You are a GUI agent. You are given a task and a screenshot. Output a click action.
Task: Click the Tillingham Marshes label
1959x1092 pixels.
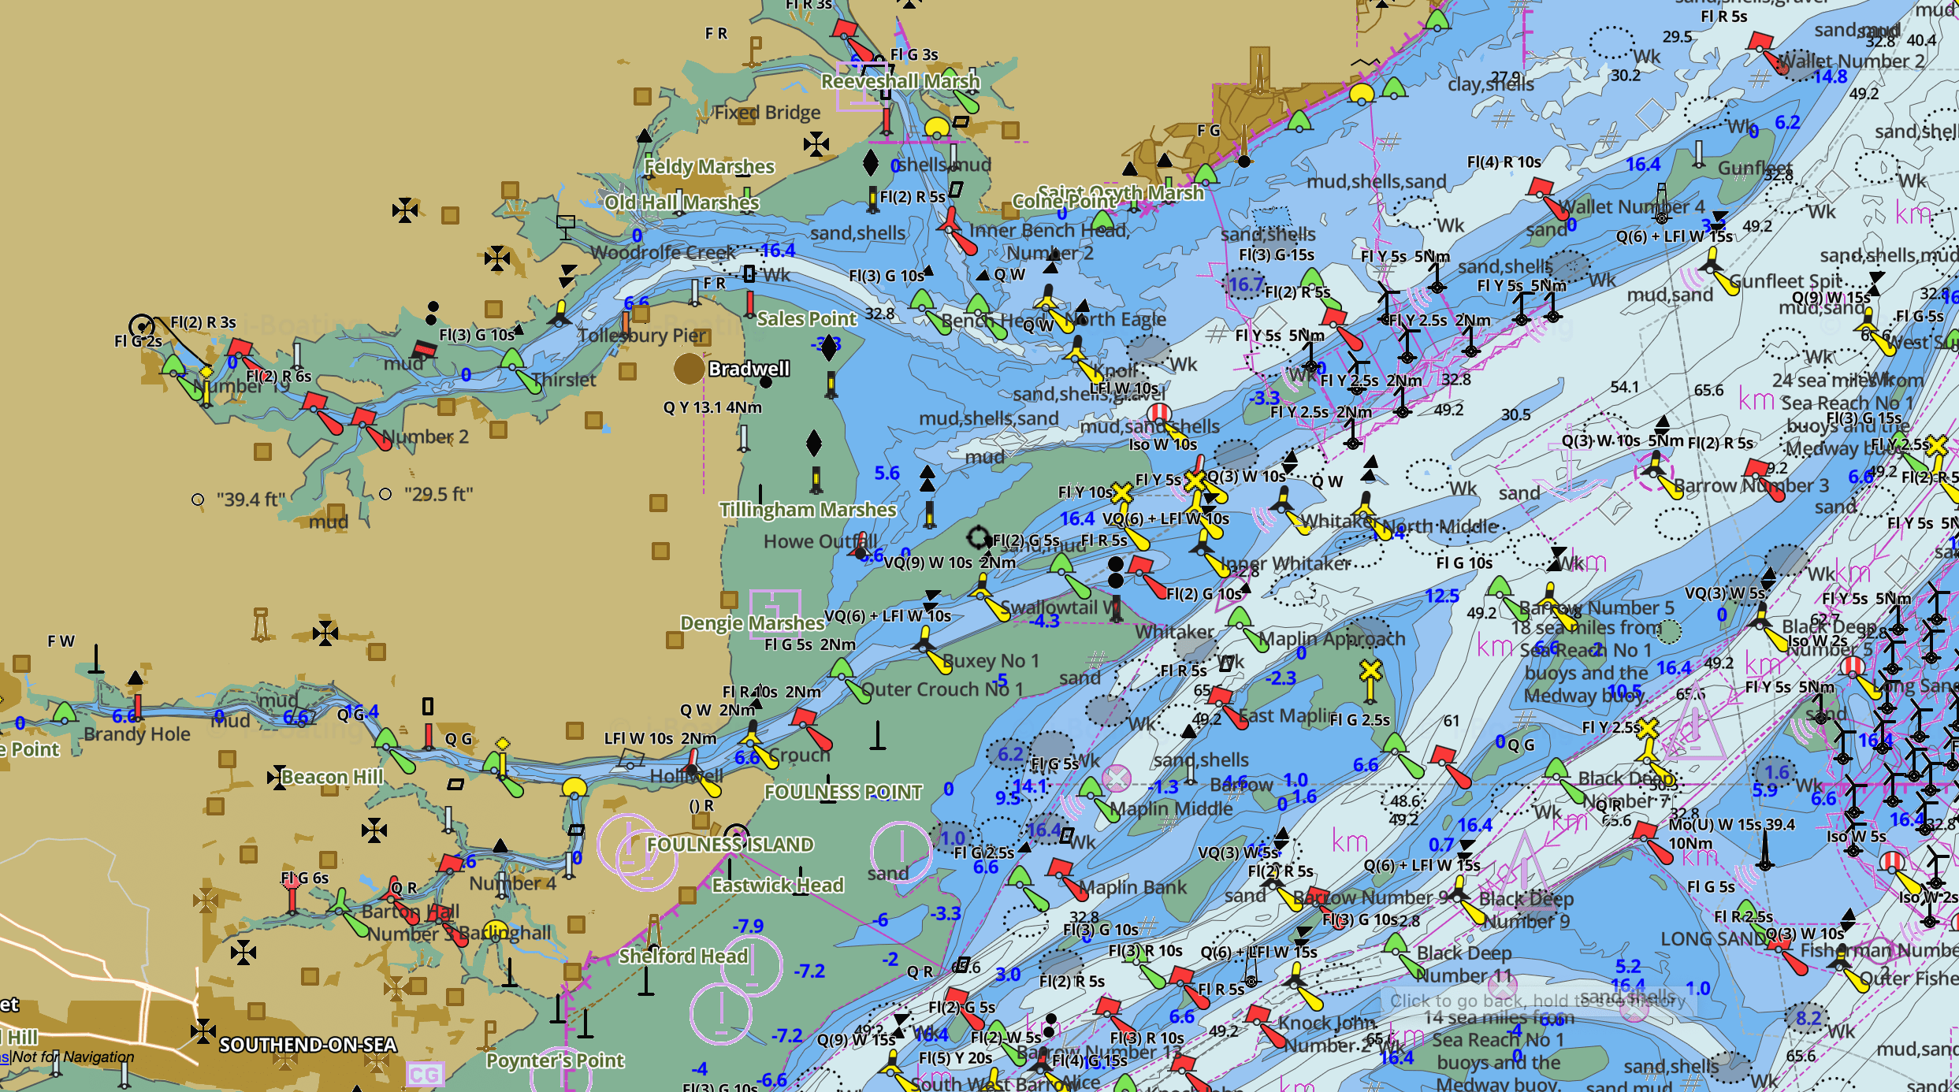tap(808, 510)
